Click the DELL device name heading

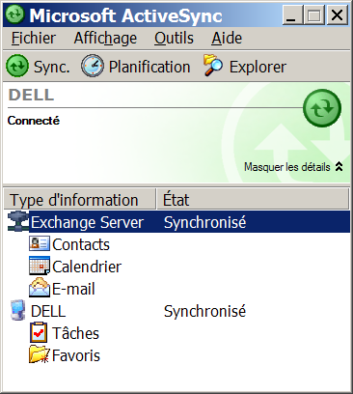pyautogui.click(x=31, y=95)
